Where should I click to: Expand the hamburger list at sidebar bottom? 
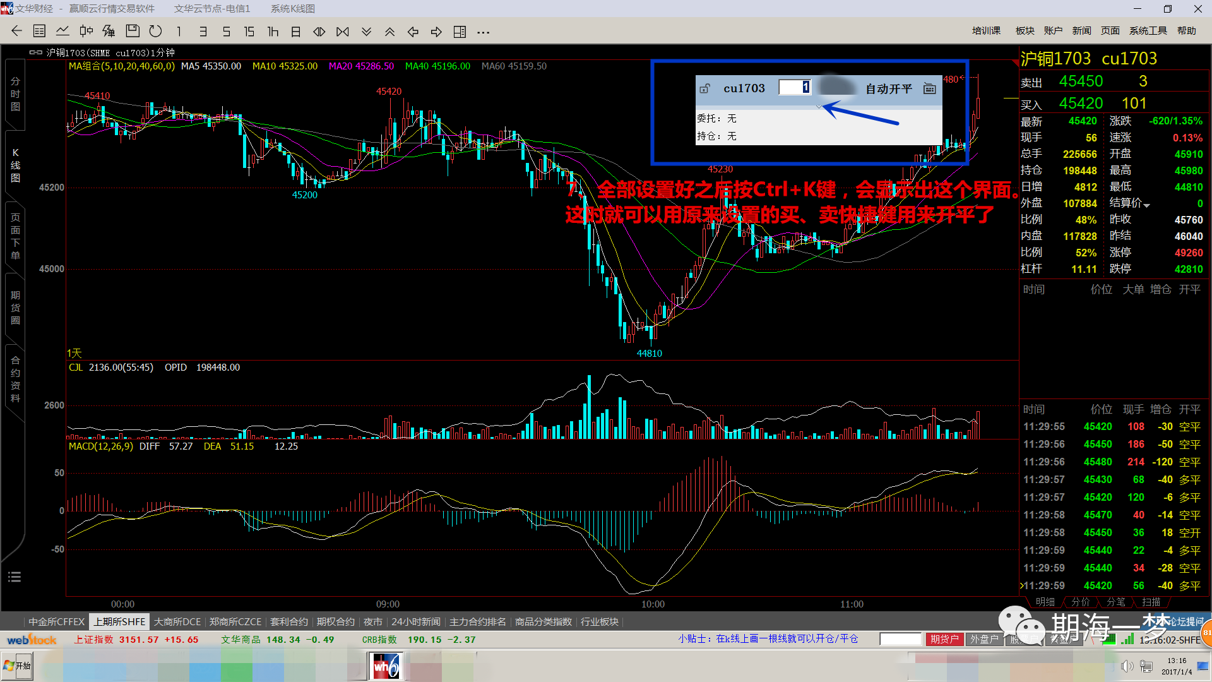coord(15,577)
